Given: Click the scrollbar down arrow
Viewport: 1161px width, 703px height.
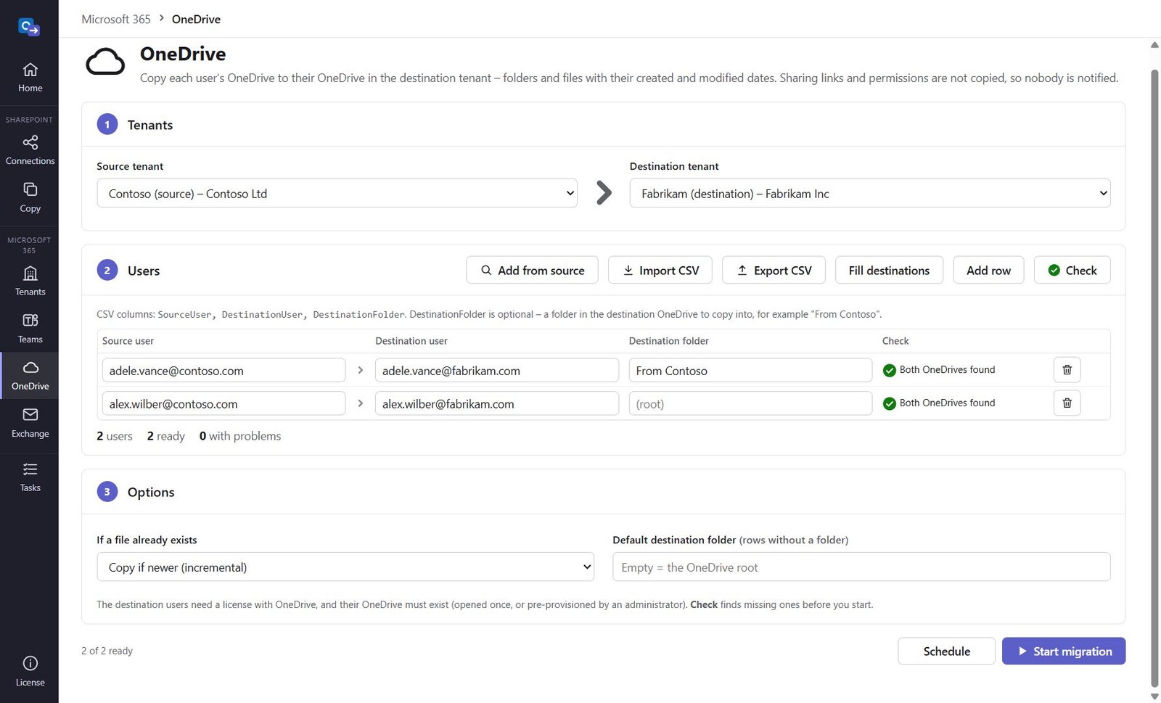Looking at the screenshot, I should 1154,696.
